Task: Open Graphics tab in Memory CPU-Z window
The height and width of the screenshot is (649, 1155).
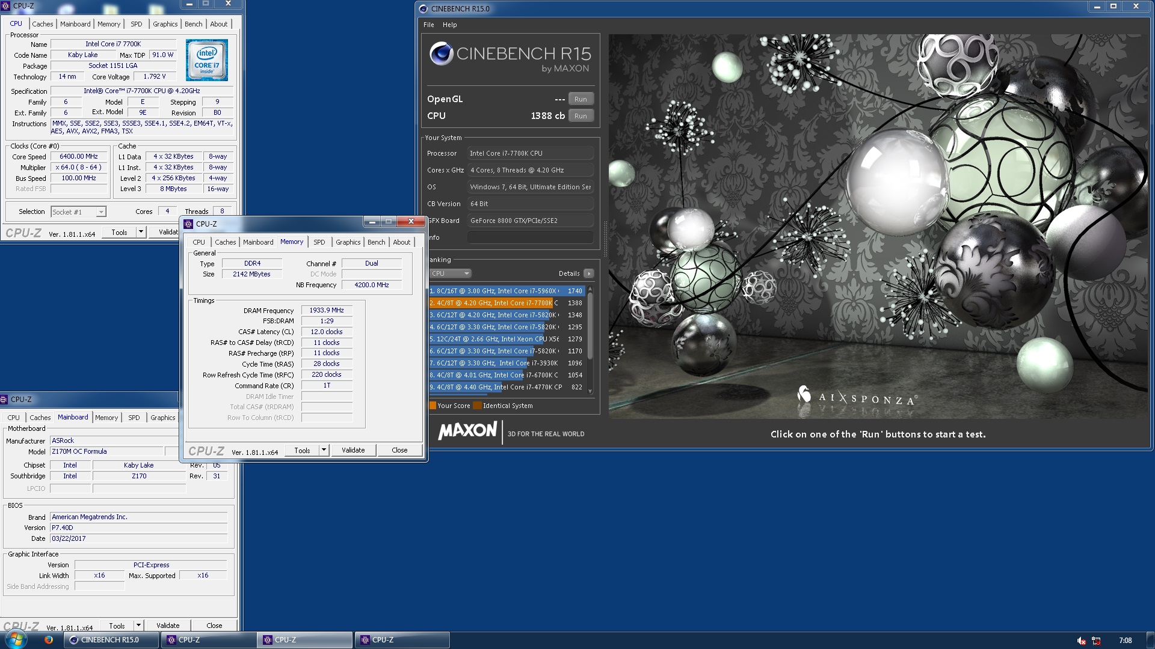Action: point(348,242)
